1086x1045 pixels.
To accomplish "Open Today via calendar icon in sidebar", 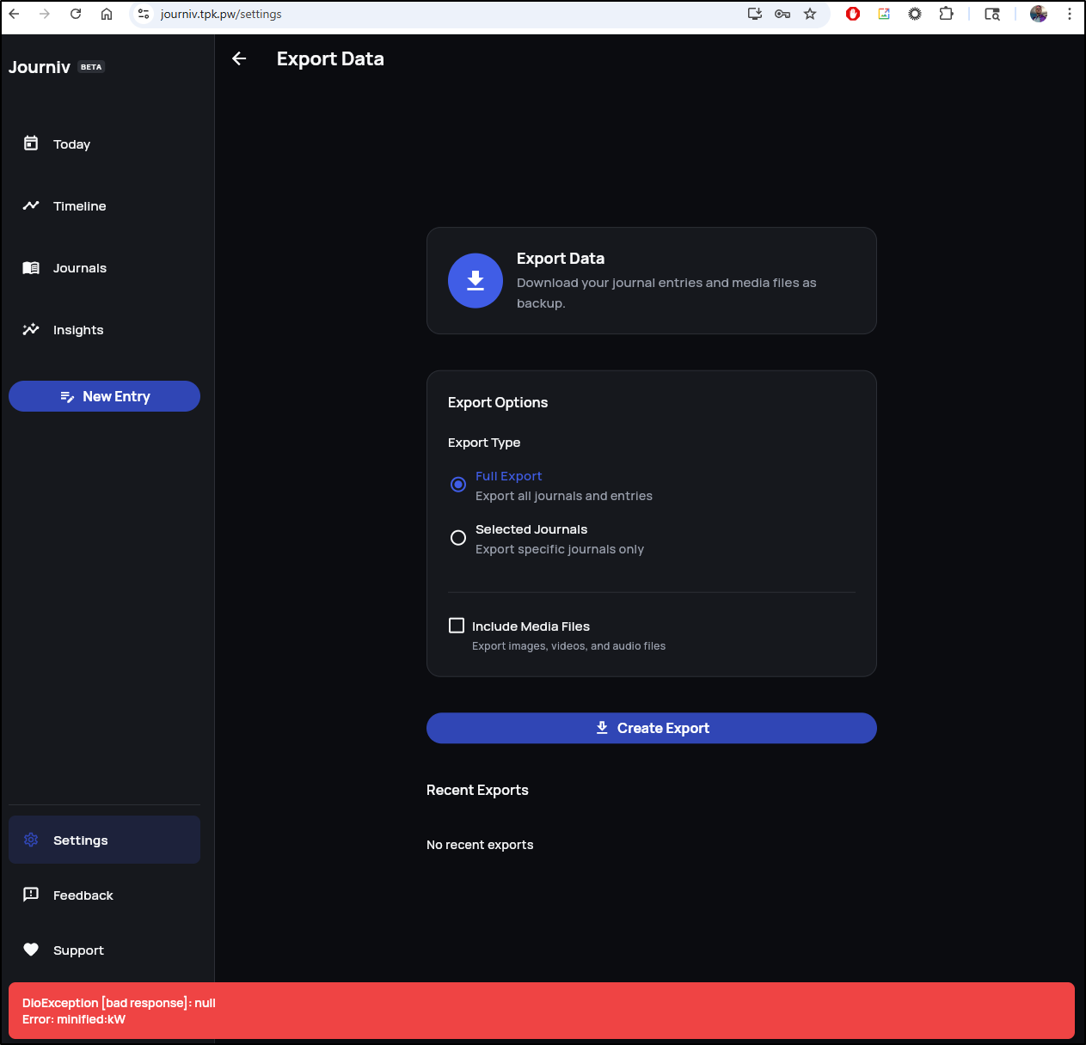I will point(31,144).
